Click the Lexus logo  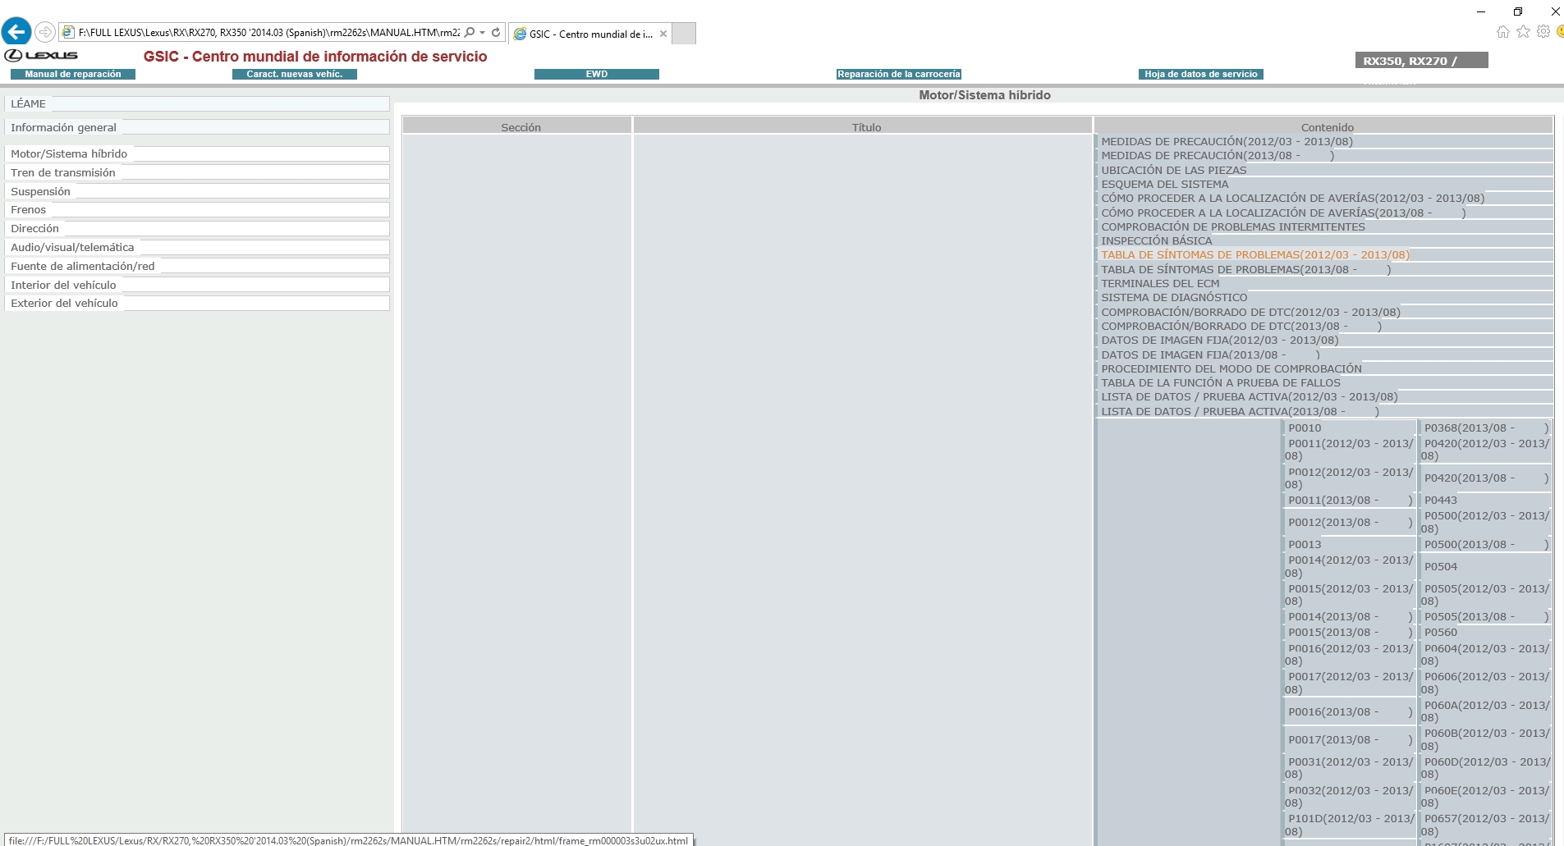click(x=41, y=56)
